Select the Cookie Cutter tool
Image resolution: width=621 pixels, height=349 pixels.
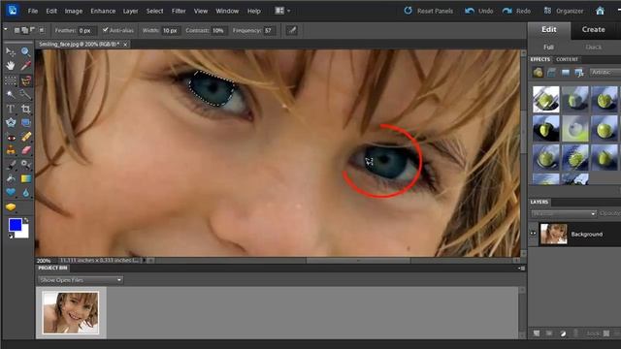pos(11,123)
